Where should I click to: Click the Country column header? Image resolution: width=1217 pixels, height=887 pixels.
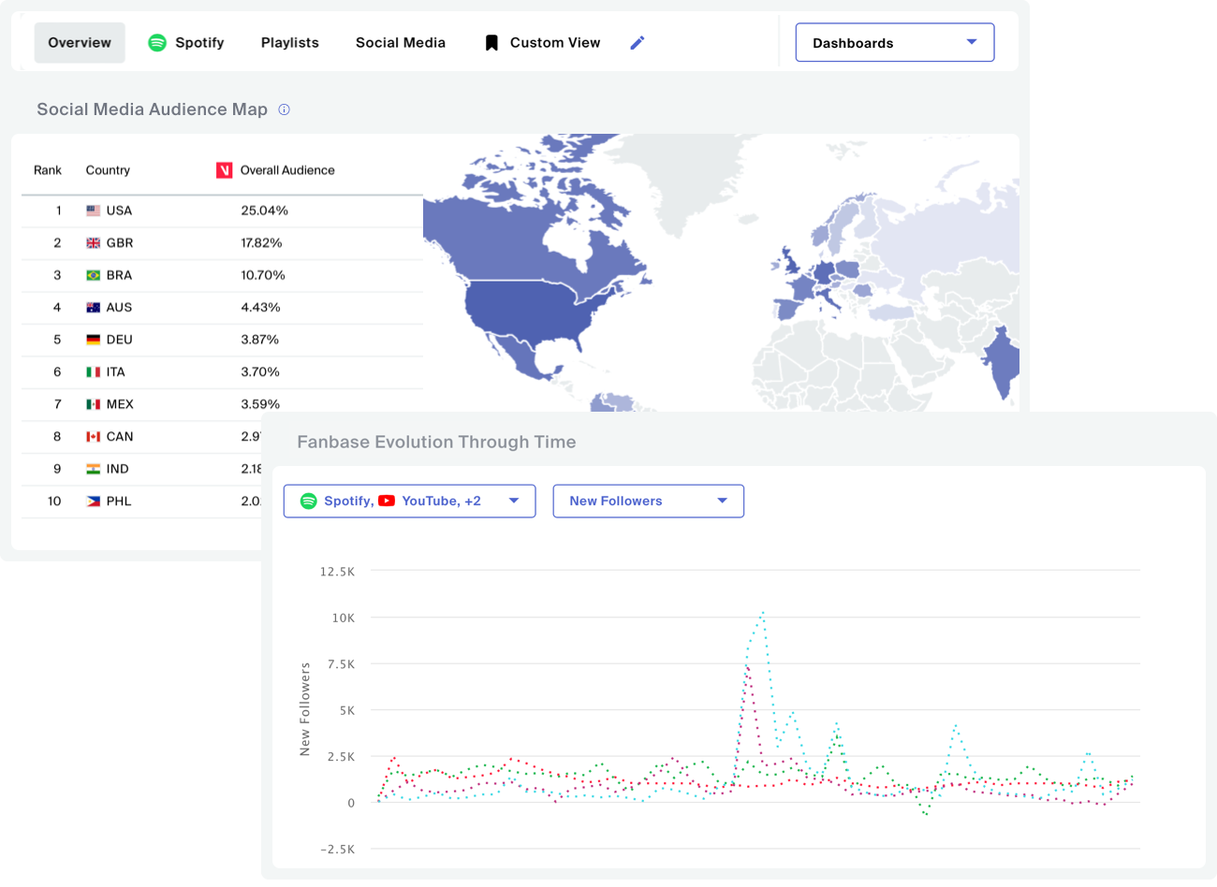click(x=108, y=170)
